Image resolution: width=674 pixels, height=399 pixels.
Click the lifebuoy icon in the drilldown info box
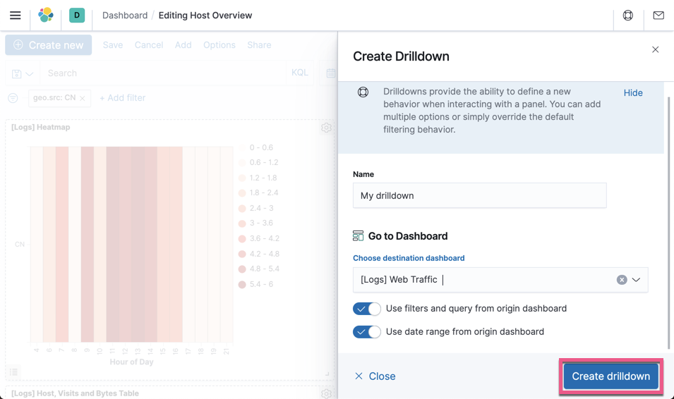(x=363, y=92)
